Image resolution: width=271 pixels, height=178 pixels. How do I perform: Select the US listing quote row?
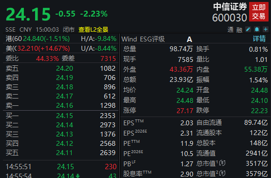point(61,48)
